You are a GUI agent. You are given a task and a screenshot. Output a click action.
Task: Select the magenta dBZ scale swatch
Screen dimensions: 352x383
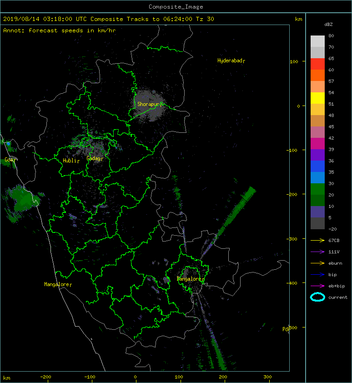(x=317, y=144)
